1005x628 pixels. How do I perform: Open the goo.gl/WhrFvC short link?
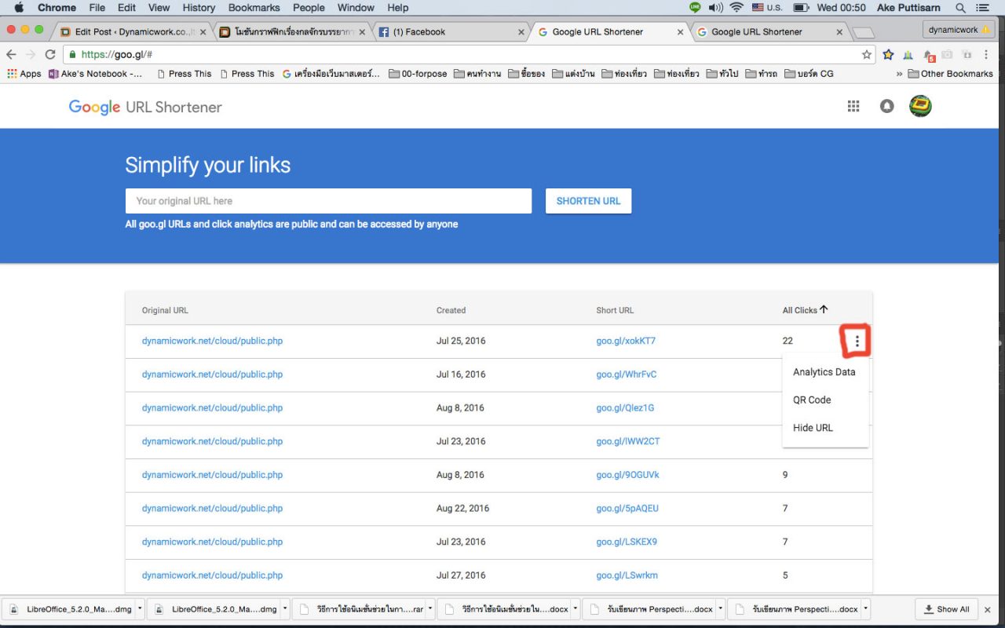pos(626,374)
